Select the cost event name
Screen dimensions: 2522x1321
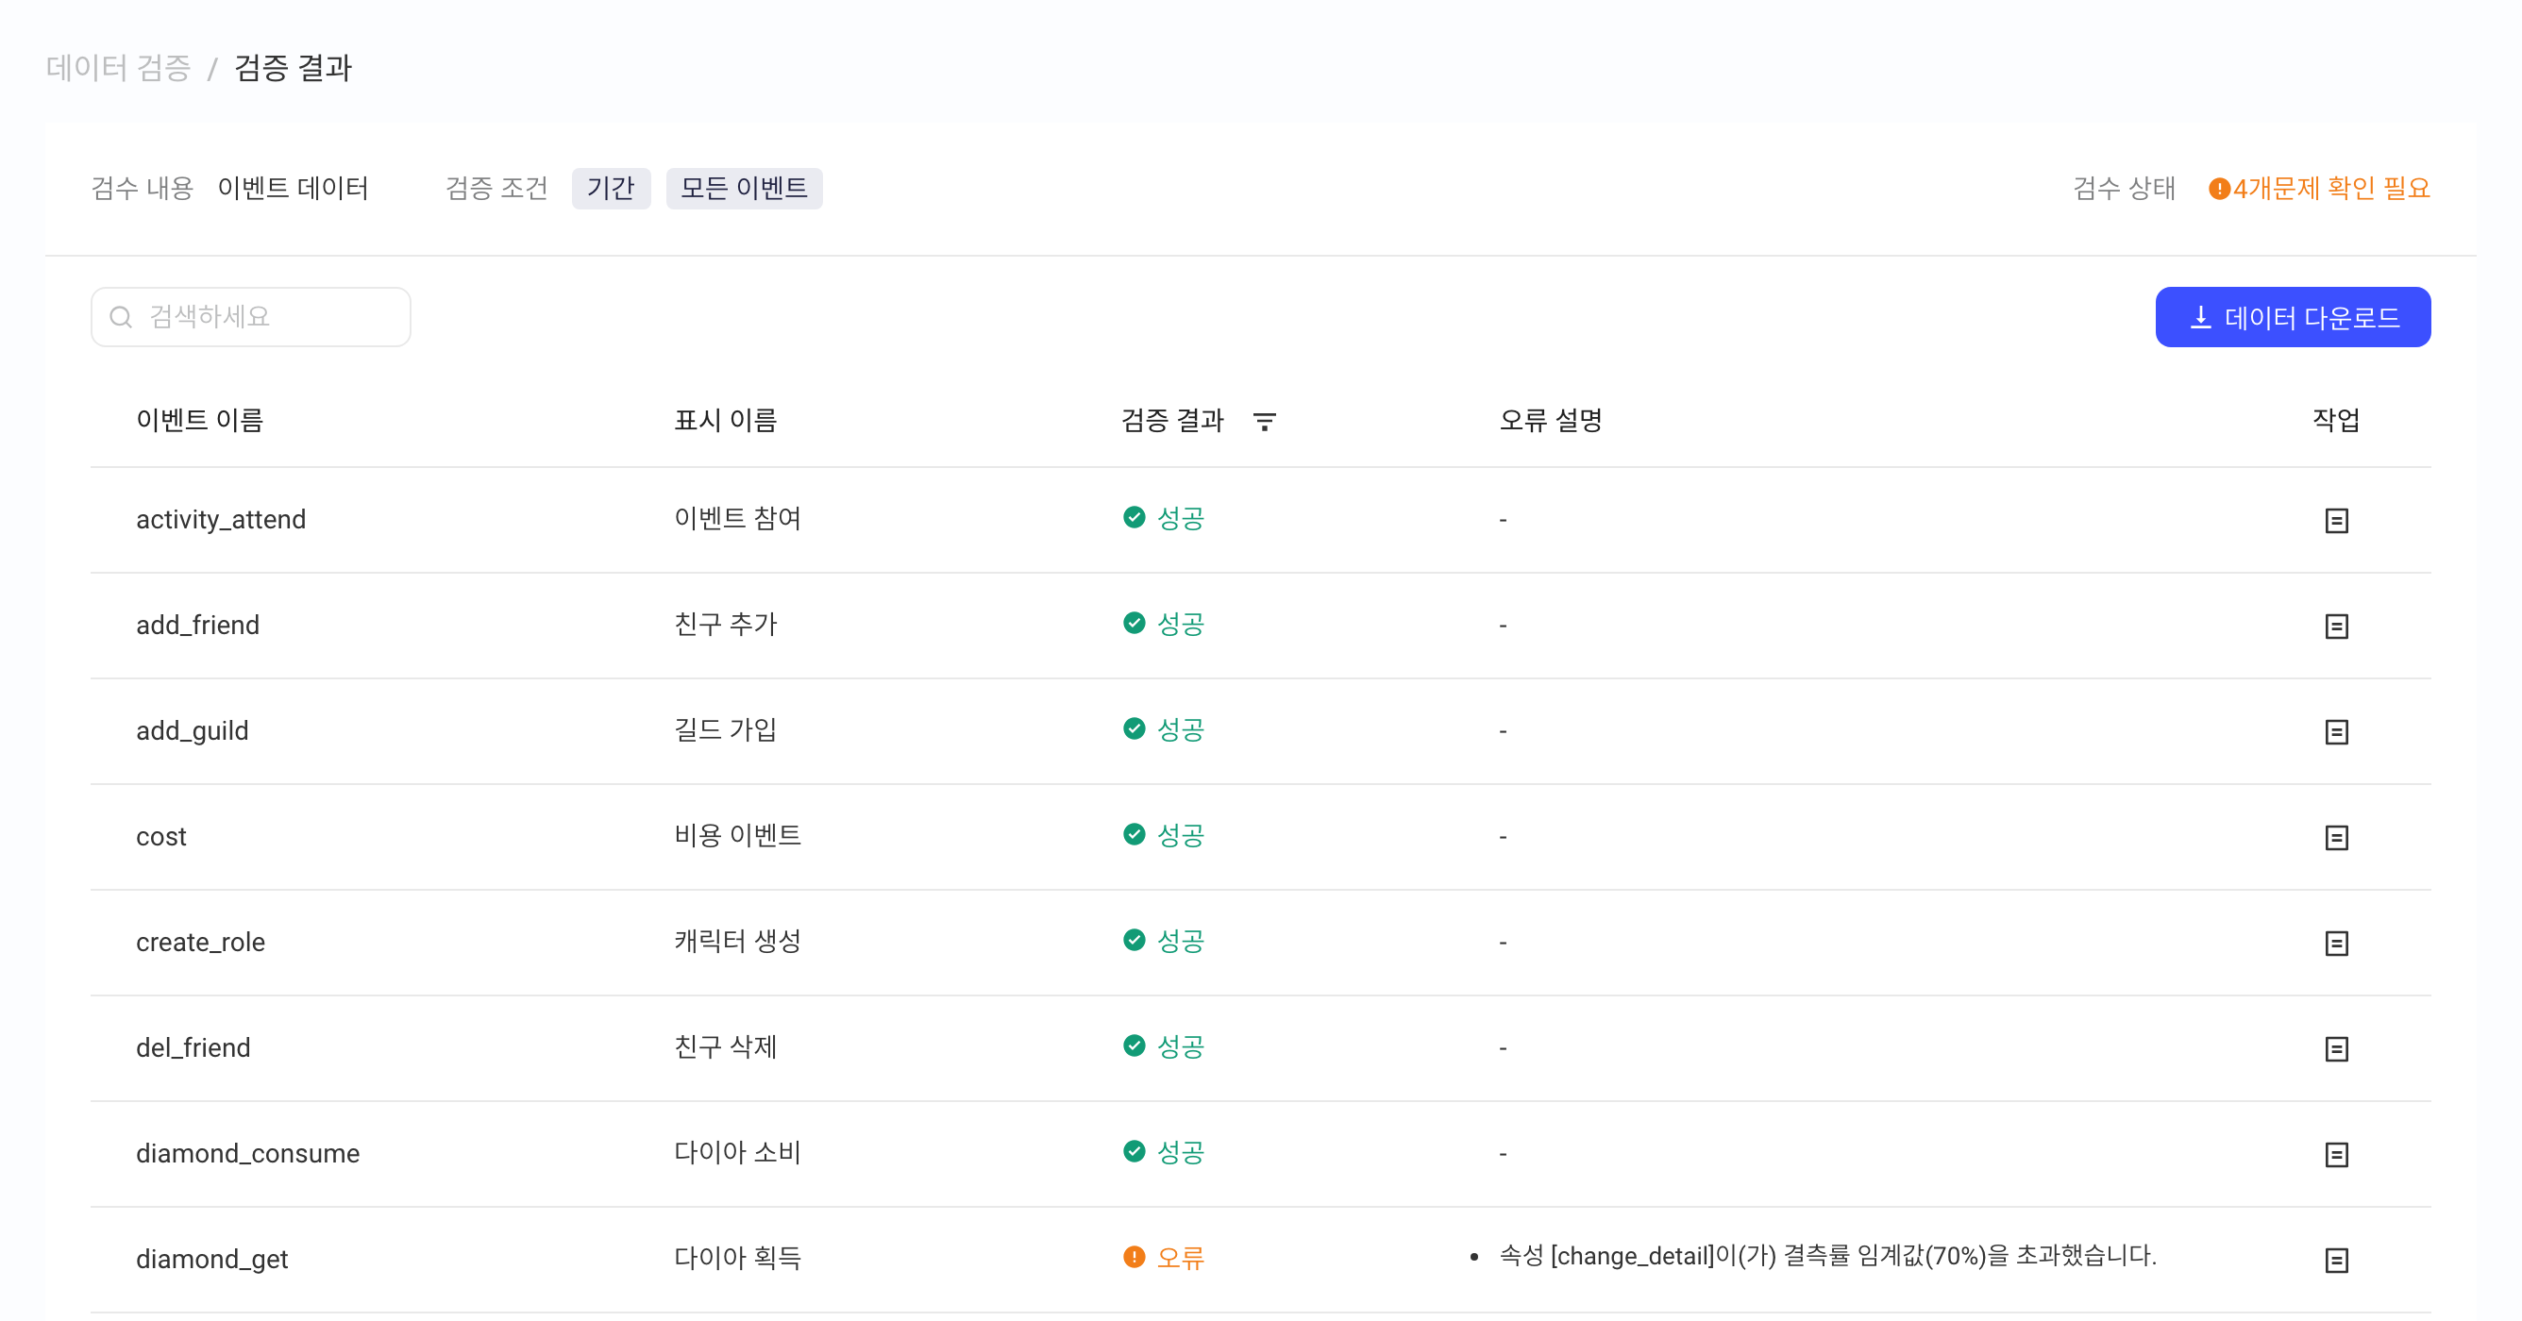(161, 836)
